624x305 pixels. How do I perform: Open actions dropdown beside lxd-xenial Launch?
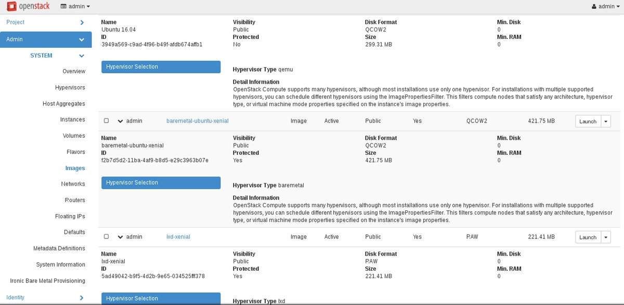[606, 237]
